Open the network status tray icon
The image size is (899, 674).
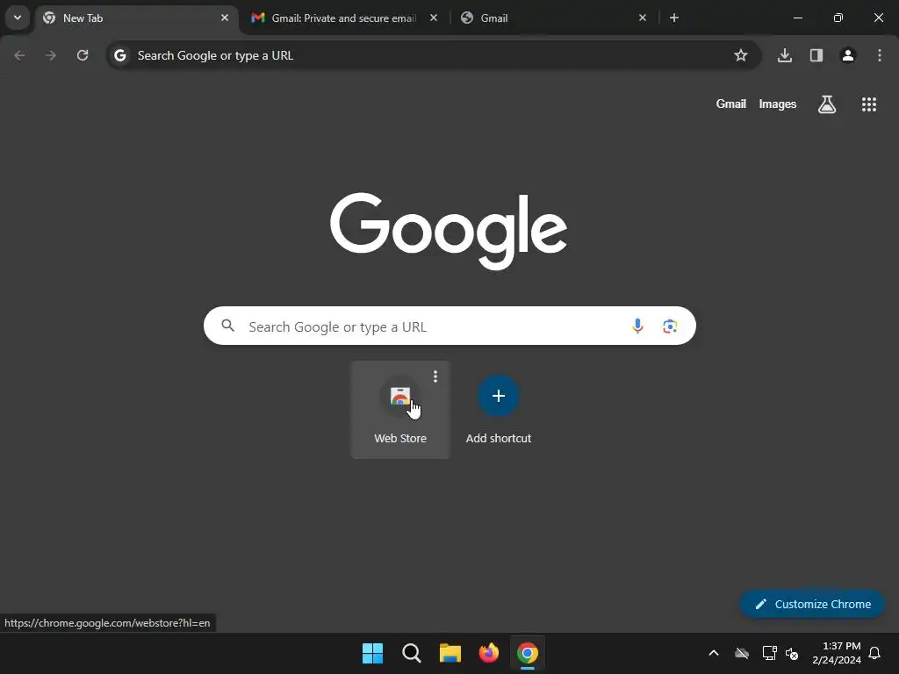point(769,653)
